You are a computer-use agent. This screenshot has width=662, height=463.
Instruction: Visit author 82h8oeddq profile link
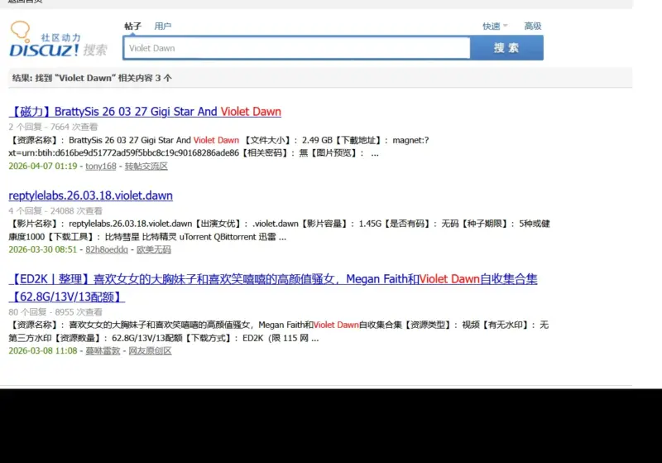[x=107, y=249]
